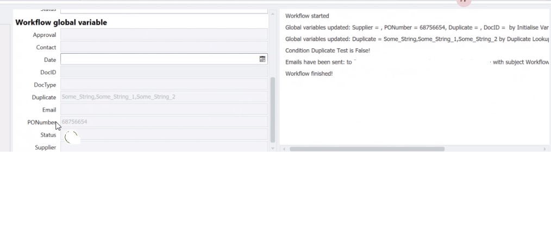551x240 pixels.
Task: Click the loading spinner in Status field
Action: click(71, 137)
